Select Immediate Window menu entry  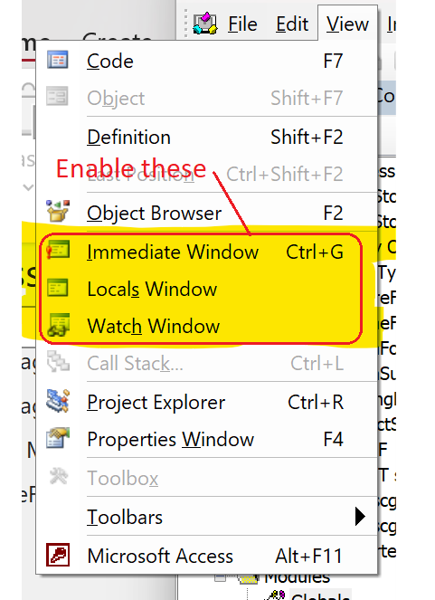[x=207, y=252]
